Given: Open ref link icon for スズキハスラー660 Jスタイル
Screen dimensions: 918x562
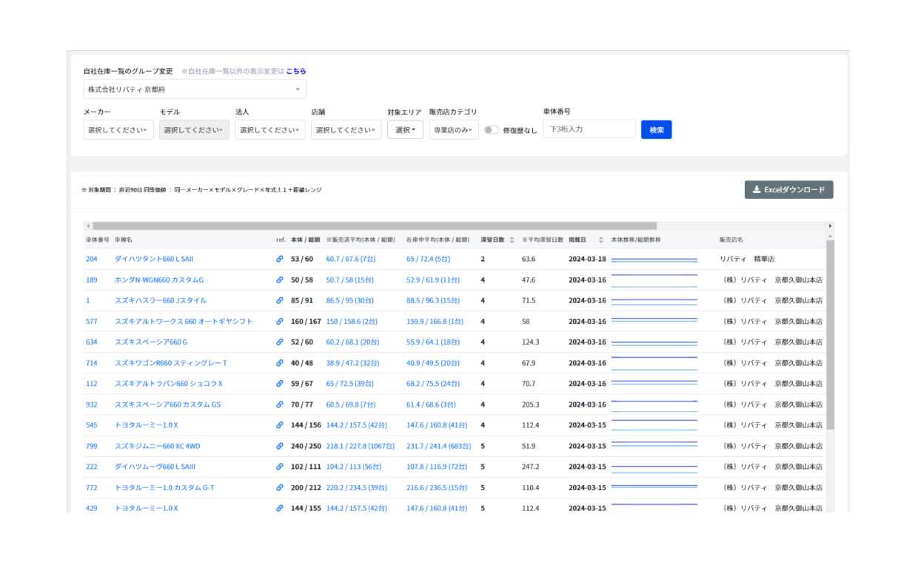Looking at the screenshot, I should 280,301.
